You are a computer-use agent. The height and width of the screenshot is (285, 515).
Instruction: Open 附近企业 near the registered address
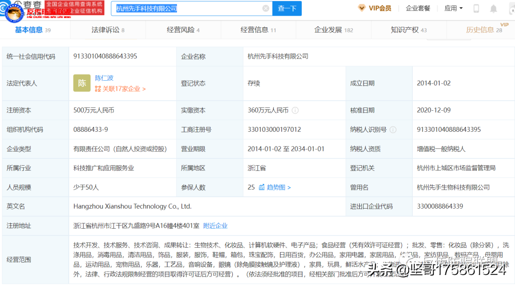click(216, 225)
